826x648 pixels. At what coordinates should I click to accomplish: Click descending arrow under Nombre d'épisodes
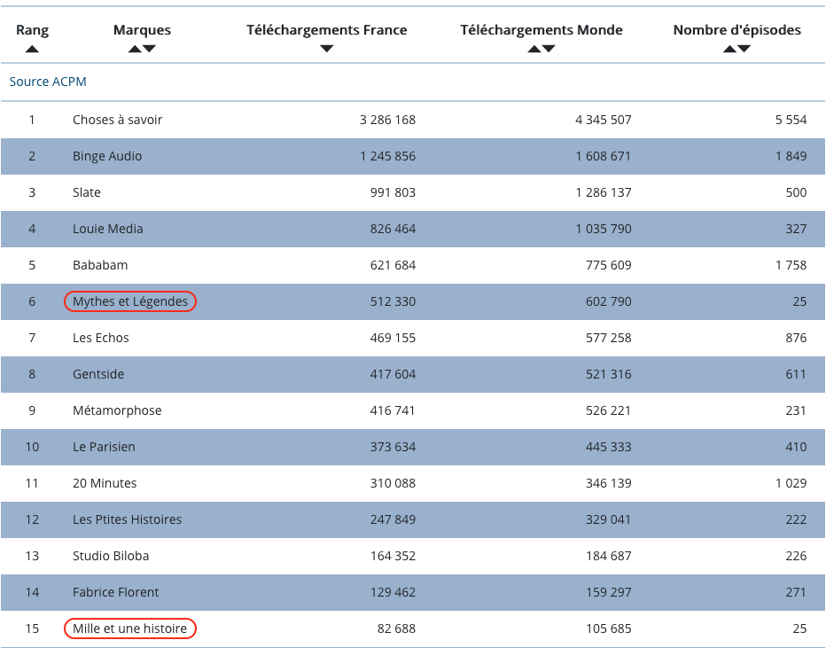[744, 49]
